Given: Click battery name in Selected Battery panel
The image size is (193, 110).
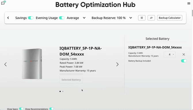Looking at the screenshot, I should (155, 47).
